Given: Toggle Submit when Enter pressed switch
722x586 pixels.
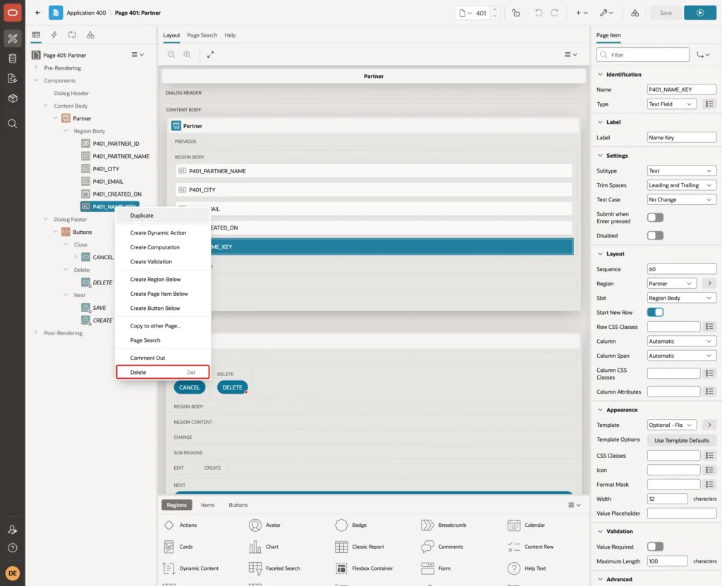Looking at the screenshot, I should click(655, 218).
